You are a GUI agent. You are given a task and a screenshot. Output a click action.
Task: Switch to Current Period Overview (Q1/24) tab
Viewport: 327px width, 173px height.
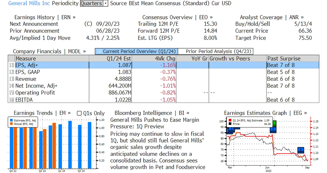pos(136,52)
